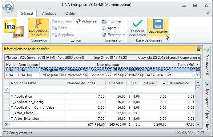The height and width of the screenshot is (137, 213).
Task: Click the SQL Server version text field
Action: [x=102, y=58]
